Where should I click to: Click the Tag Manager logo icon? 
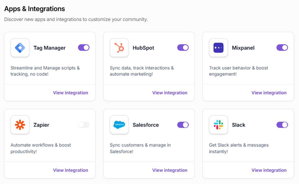coord(20,48)
